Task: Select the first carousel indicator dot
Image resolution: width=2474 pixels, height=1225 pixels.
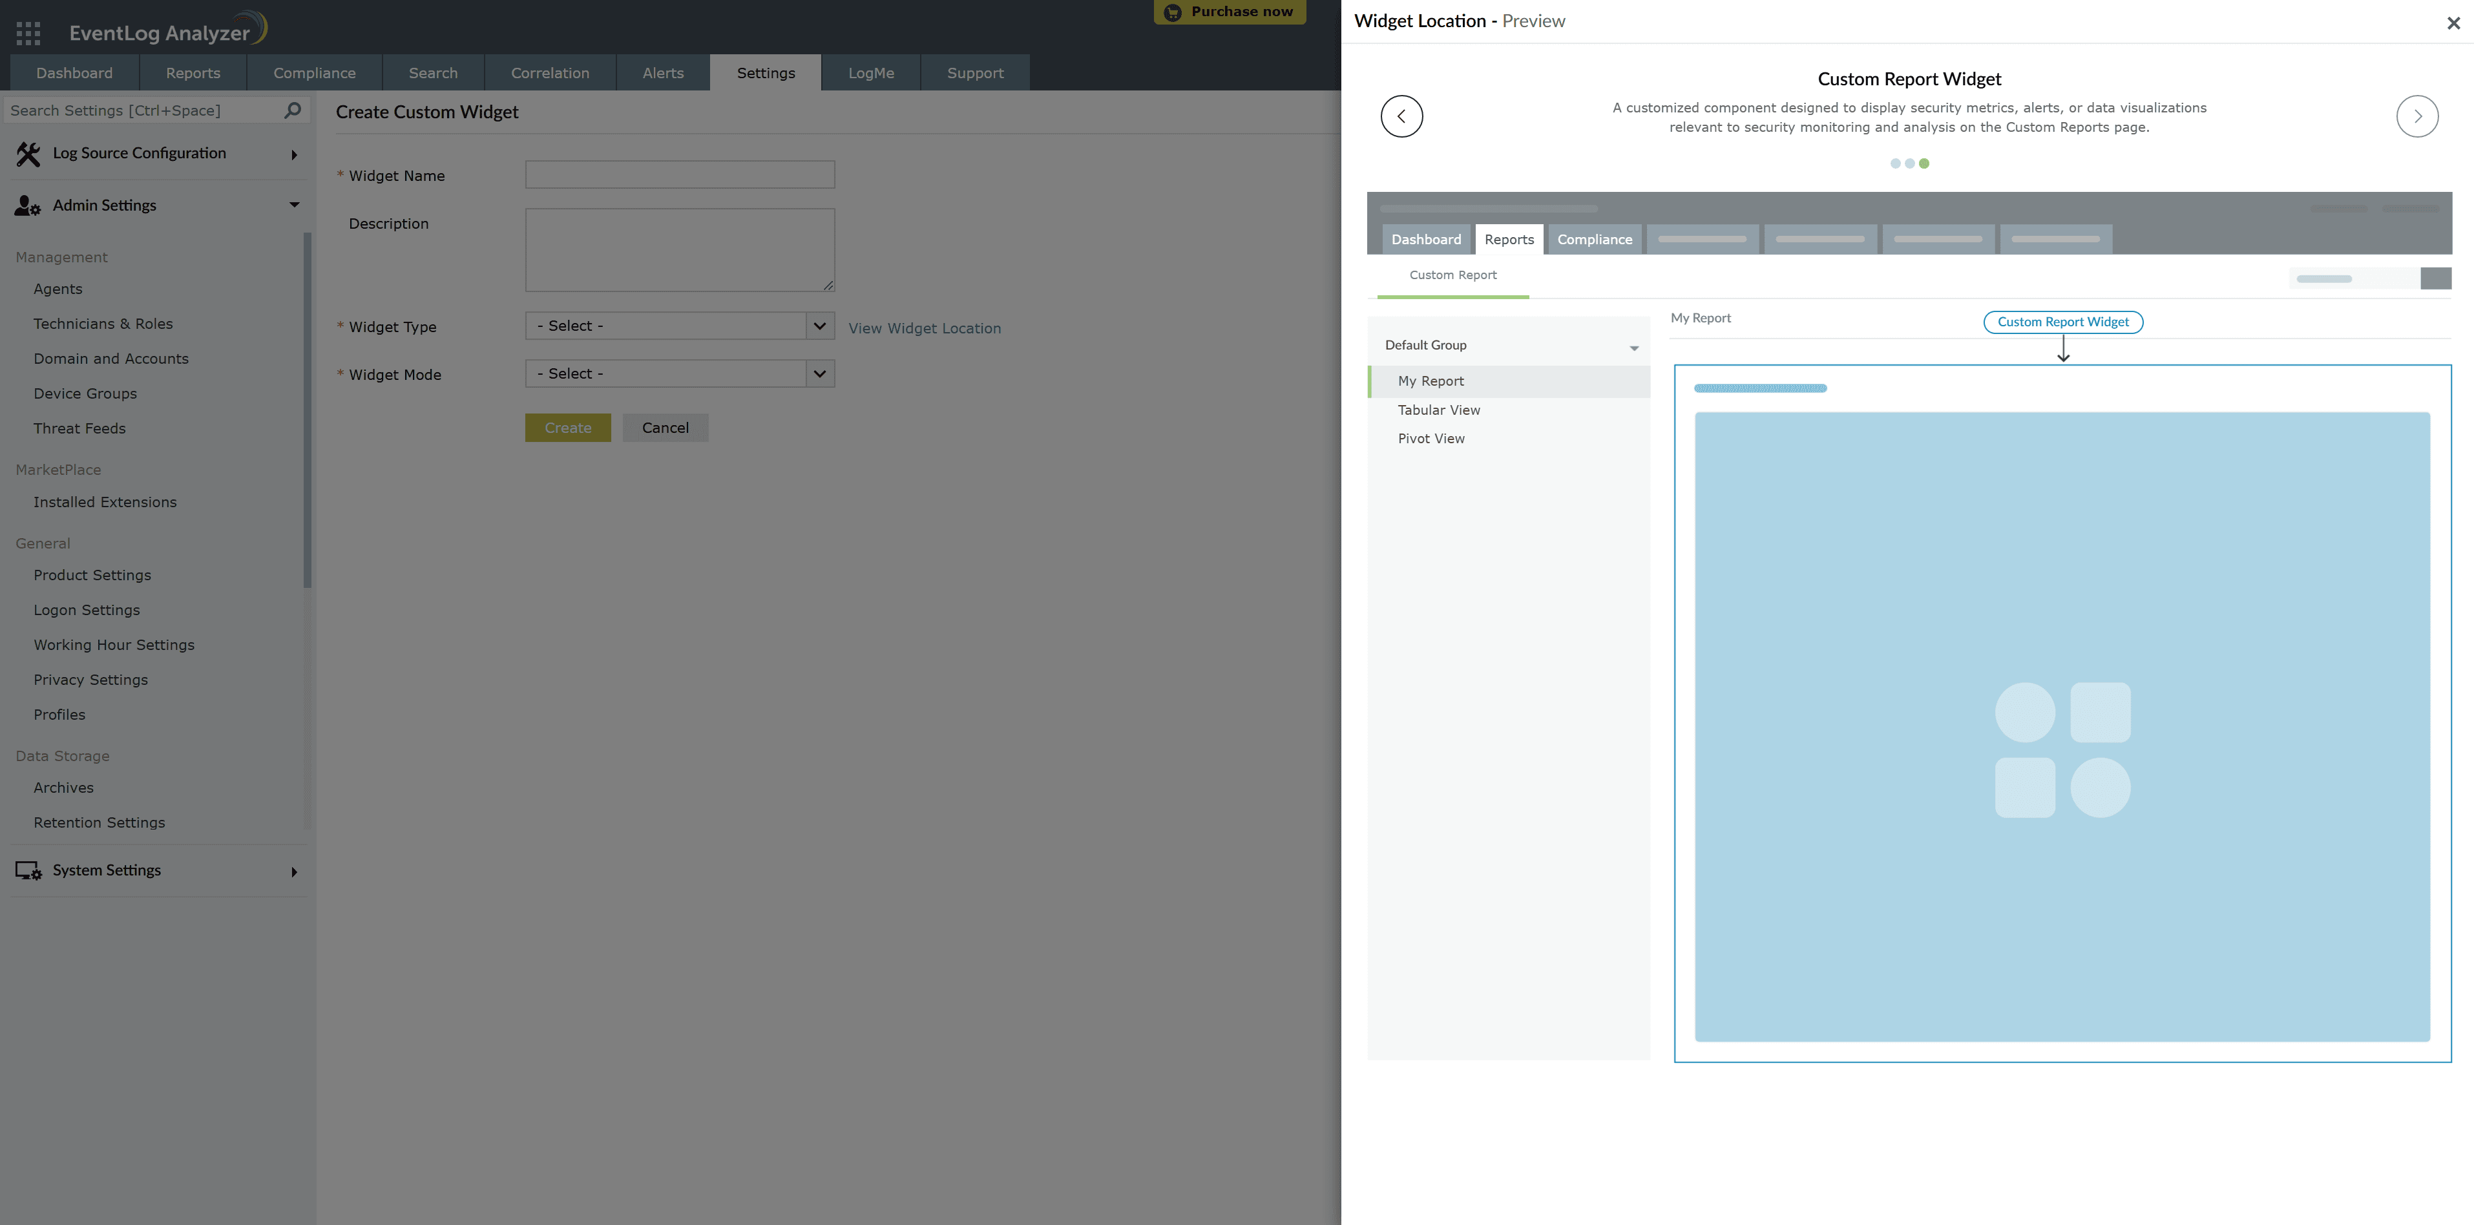Action: 1895,163
